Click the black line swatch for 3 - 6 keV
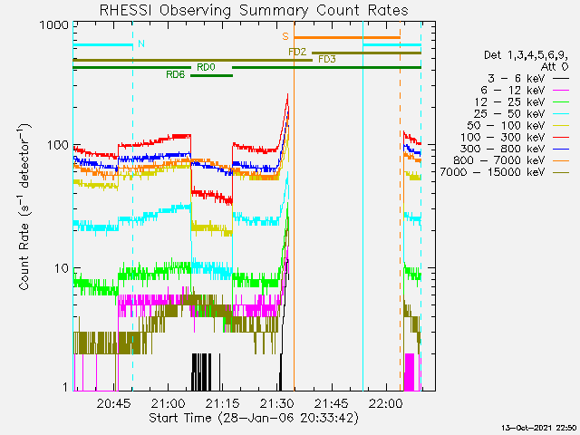 [x=561, y=79]
